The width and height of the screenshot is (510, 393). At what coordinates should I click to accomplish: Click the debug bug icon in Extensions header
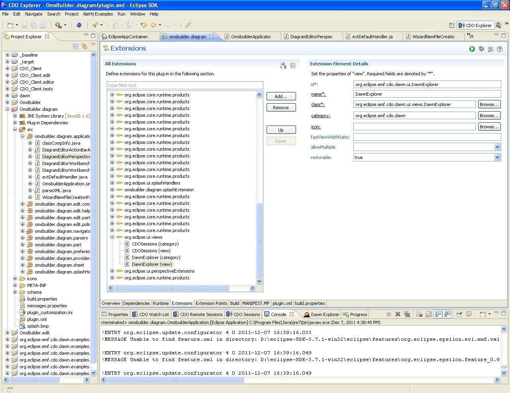481,49
